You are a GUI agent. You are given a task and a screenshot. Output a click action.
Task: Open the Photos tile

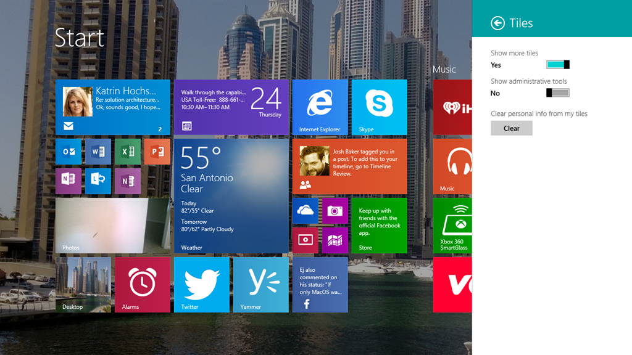point(113,226)
